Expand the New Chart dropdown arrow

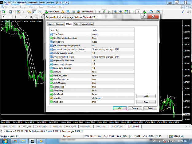point(7,12)
